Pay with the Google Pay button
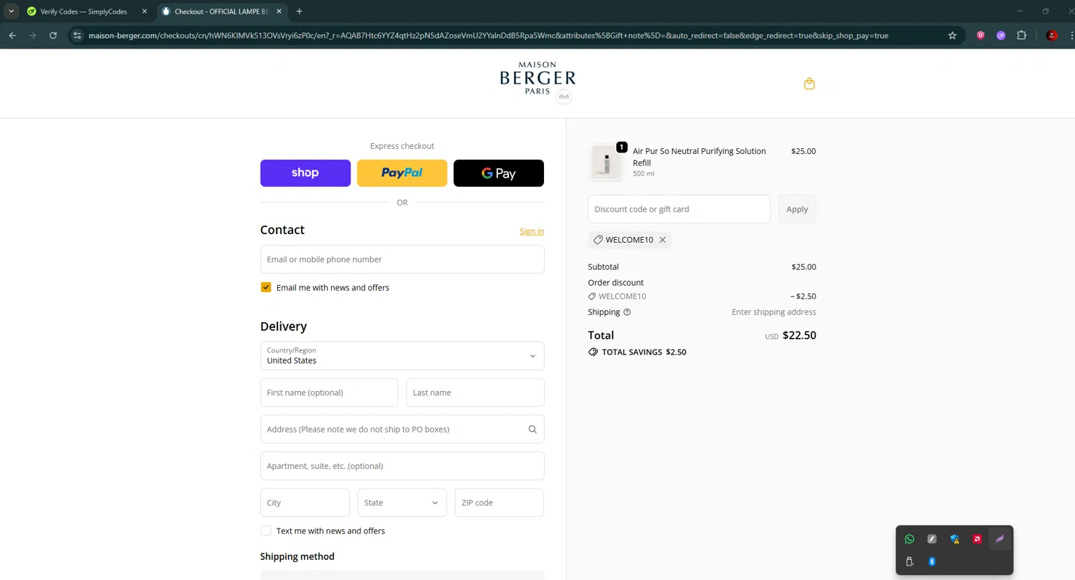Viewport: 1075px width, 580px height. (499, 173)
